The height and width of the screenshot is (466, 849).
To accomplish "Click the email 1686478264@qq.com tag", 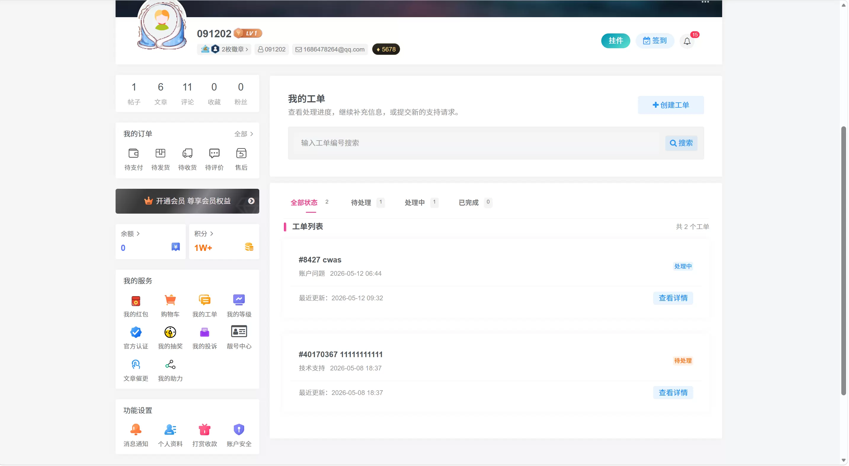I will click(330, 49).
